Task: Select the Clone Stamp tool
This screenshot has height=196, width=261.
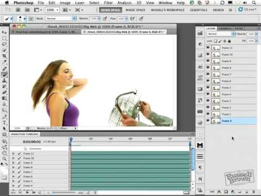Action: pyautogui.click(x=4, y=81)
